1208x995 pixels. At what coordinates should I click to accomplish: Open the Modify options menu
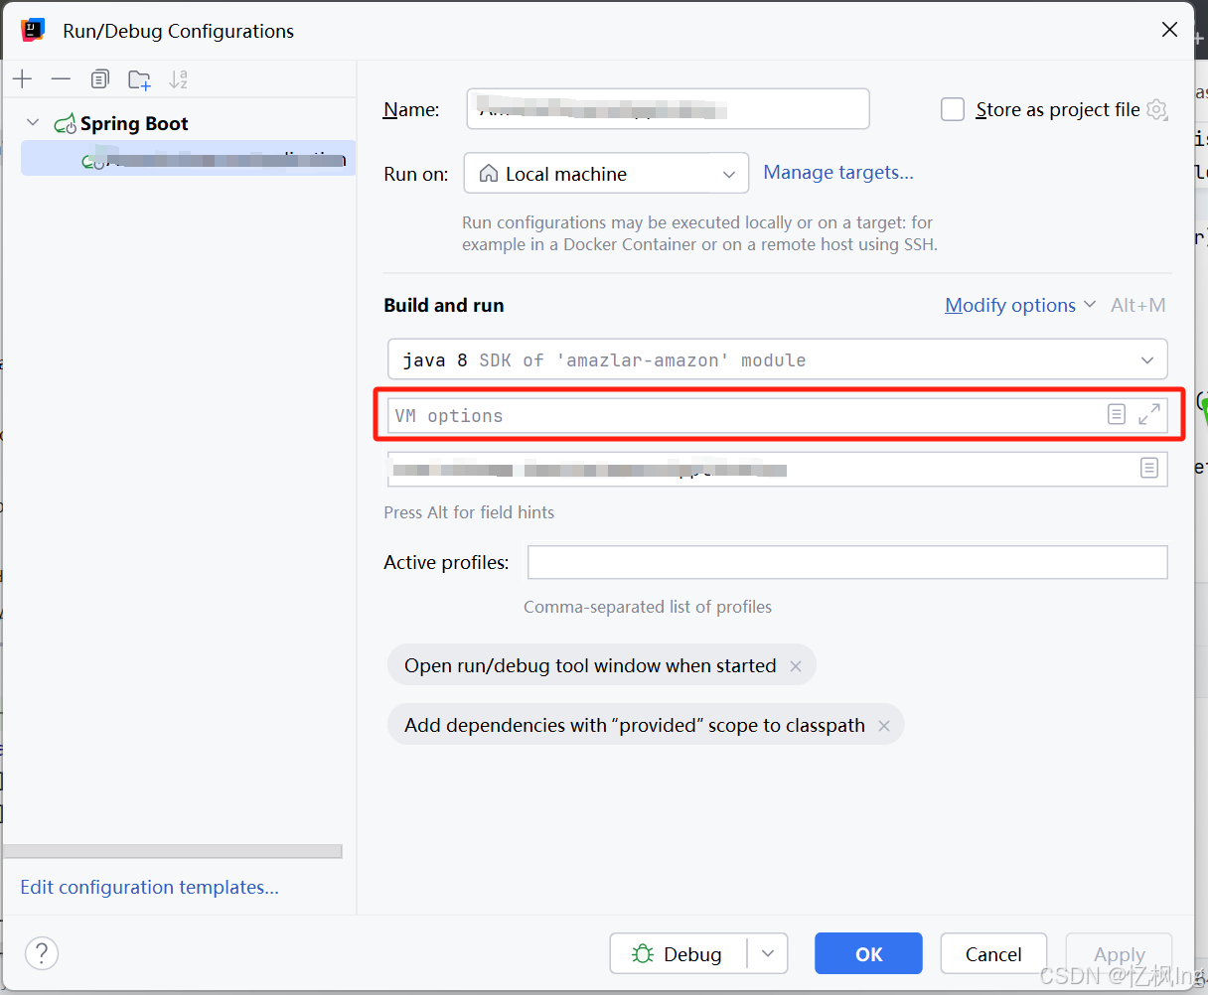pos(1010,305)
